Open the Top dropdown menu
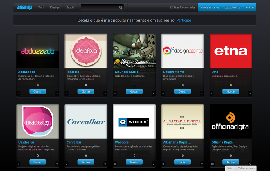270x171 pixels. click(x=41, y=8)
